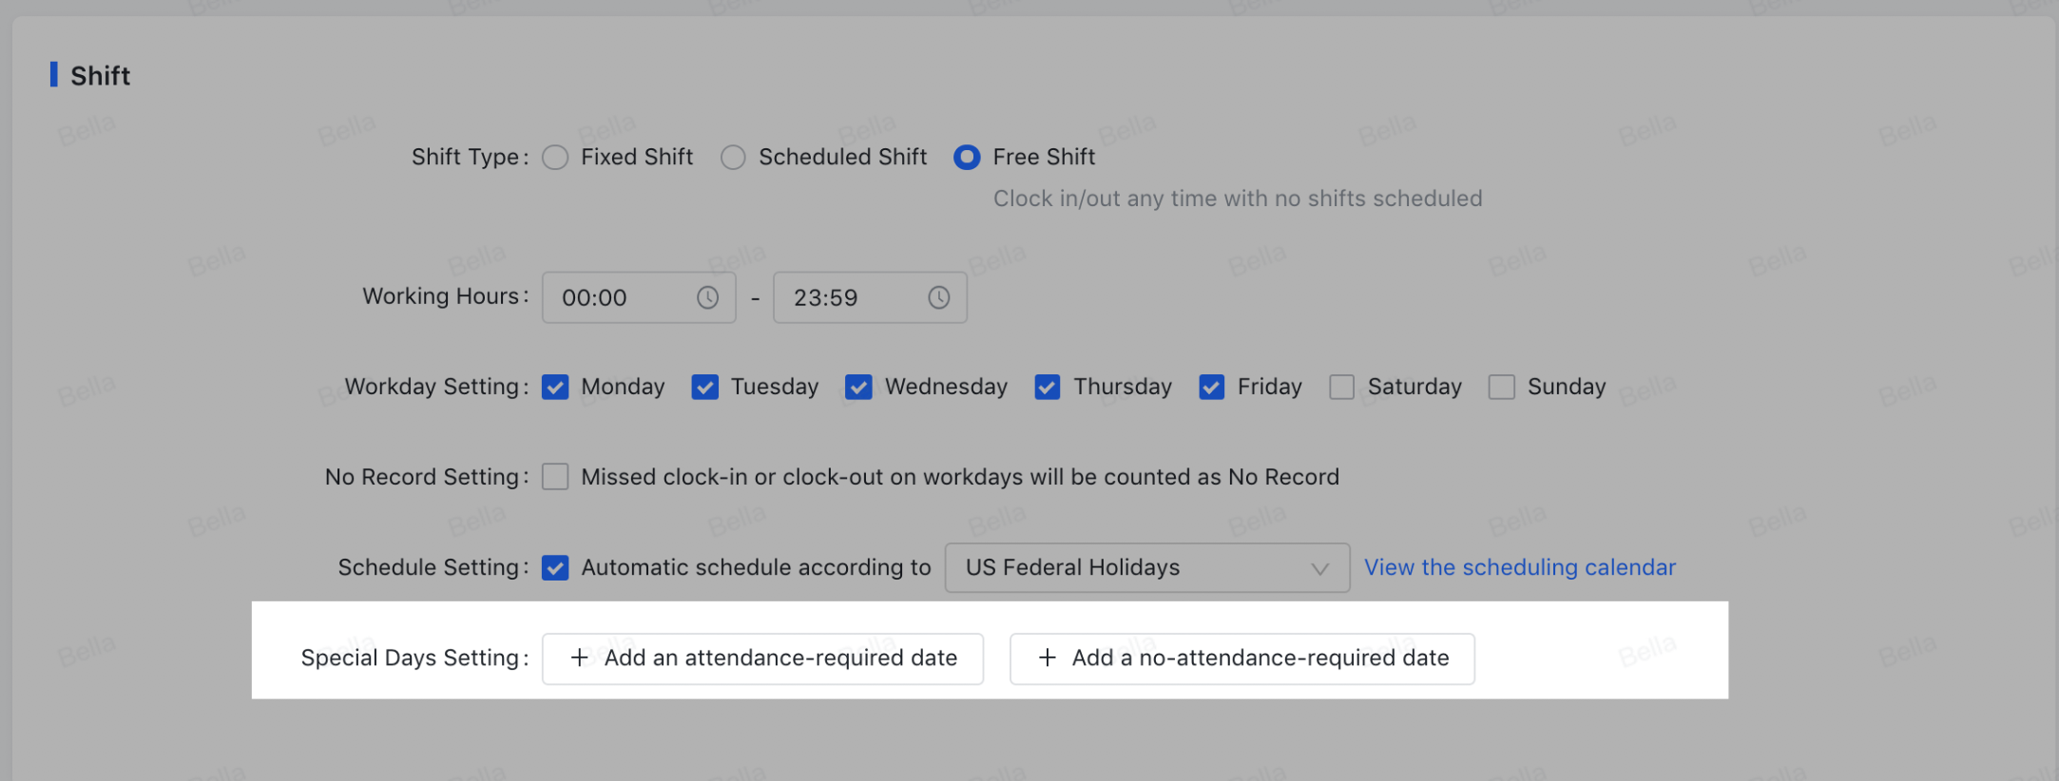The image size is (2059, 781).
Task: Select the Fixed Shift option
Action: (555, 157)
